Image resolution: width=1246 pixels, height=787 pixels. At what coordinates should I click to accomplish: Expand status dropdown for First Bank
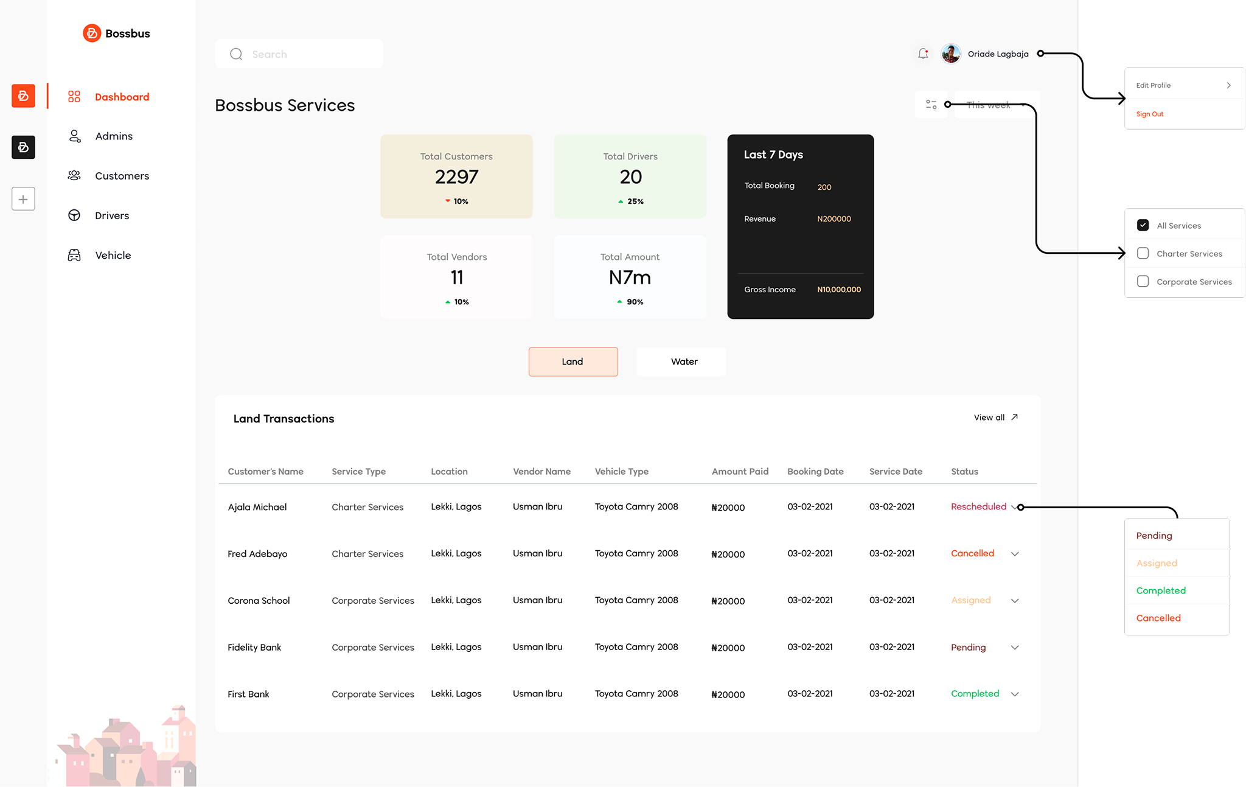coord(1015,694)
